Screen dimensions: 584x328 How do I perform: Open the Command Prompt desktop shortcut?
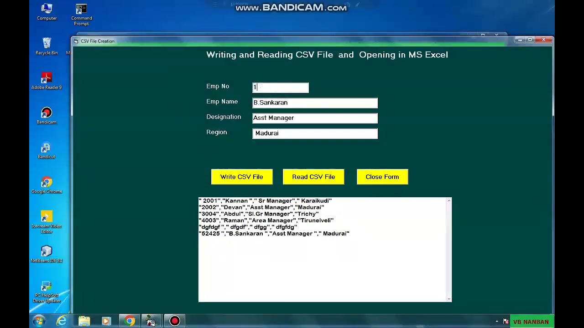(81, 15)
